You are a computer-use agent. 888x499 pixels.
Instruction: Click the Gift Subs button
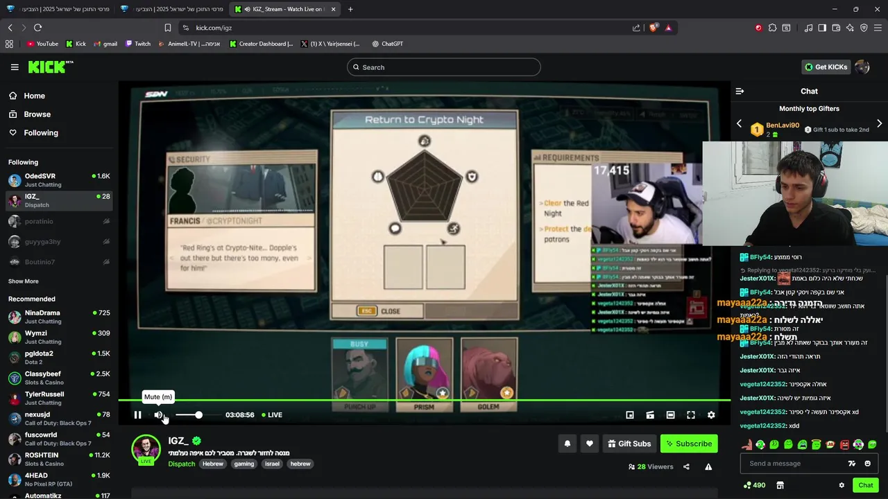click(629, 444)
